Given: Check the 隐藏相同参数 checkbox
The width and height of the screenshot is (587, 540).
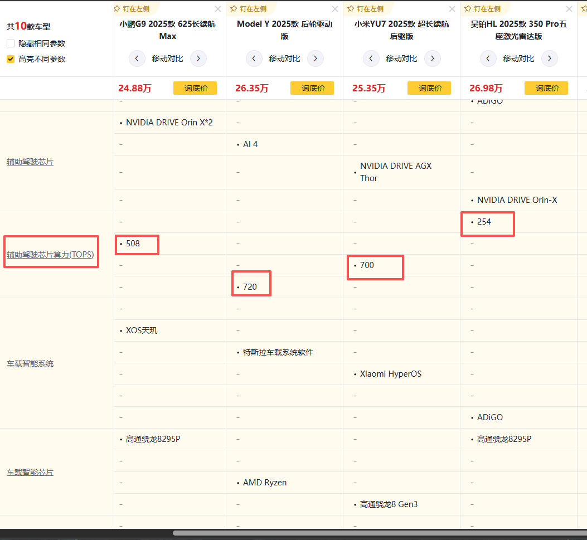Looking at the screenshot, I should pos(11,43).
